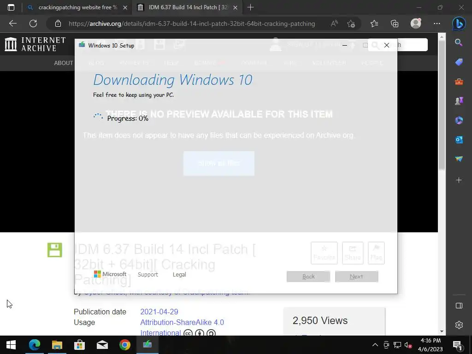Open Edge Settings and more menu
Viewport: 472px width, 354px height.
point(437,24)
